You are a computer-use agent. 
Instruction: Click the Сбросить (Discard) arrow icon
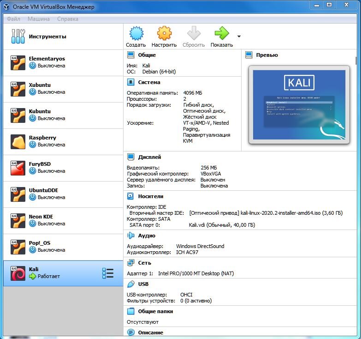point(194,33)
